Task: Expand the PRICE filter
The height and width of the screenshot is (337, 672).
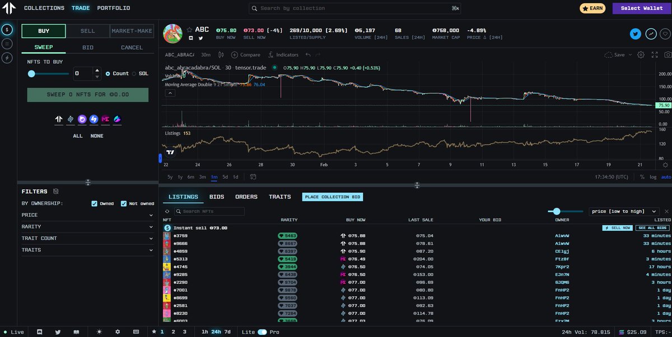Action: point(87,215)
